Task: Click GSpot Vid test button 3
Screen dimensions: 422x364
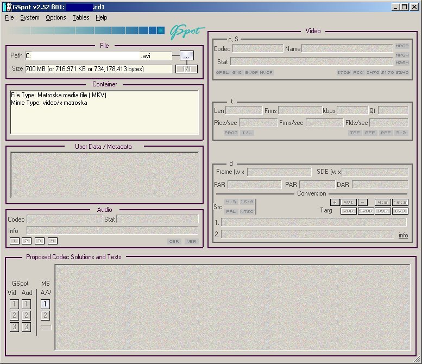Action: 14,327
